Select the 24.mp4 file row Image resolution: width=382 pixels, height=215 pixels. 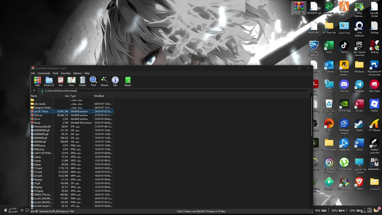[x=72, y=176]
